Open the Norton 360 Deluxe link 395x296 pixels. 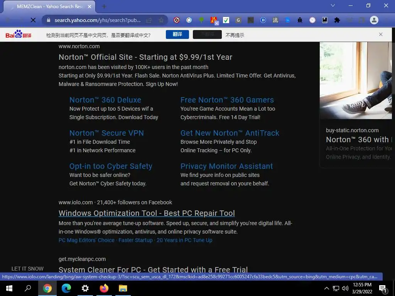pos(105,100)
